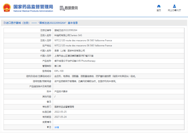Click the national emblem logo
Screen dimensions: 188x133
tap(7, 8)
